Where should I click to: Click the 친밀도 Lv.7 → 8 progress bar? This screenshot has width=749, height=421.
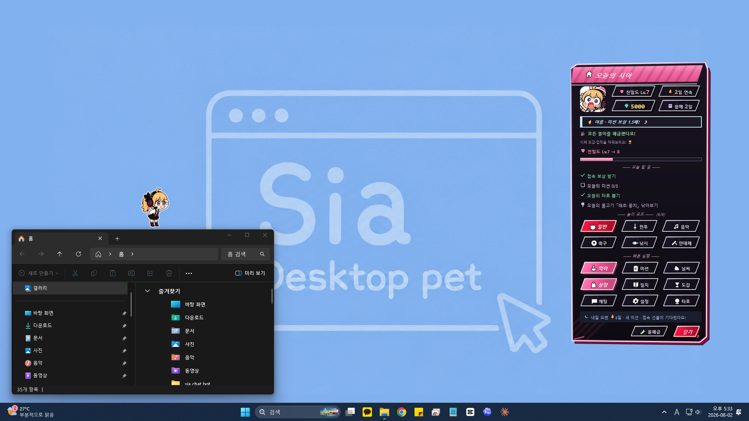641,159
